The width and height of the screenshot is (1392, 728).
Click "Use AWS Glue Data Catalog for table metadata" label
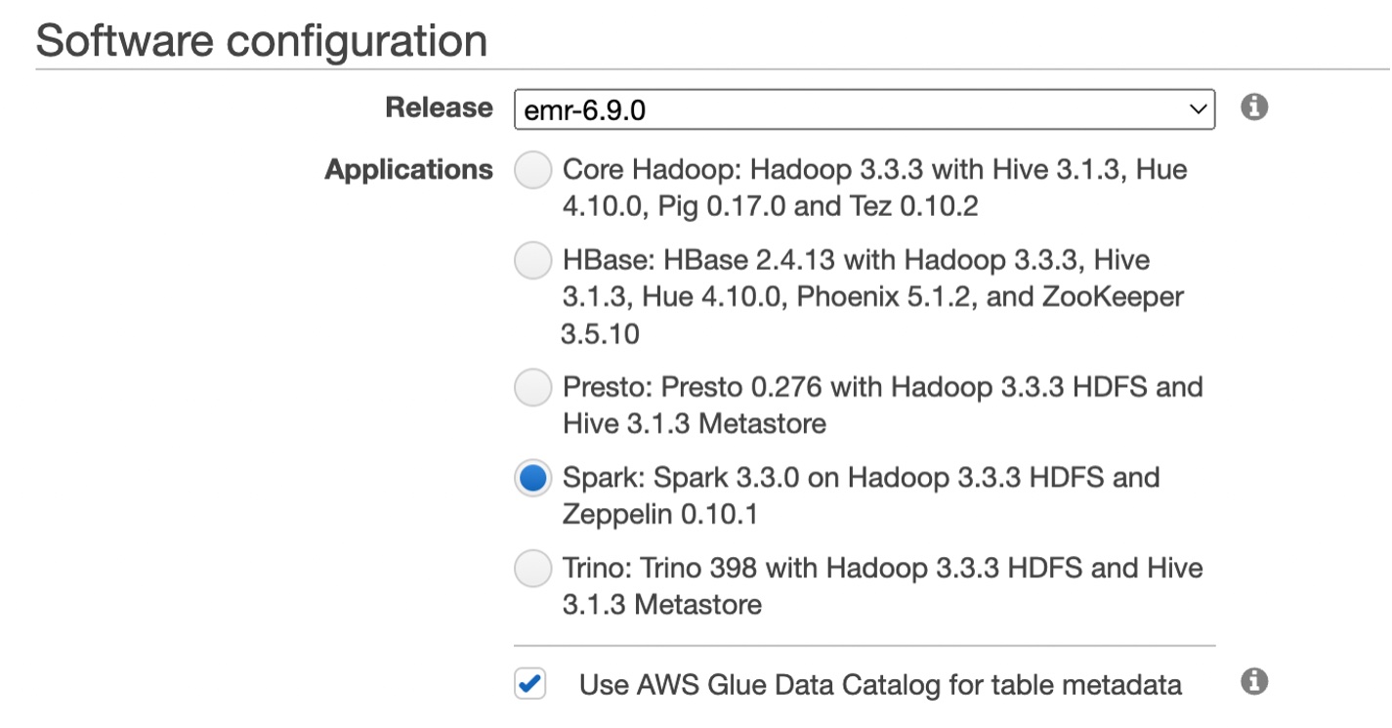pyautogui.click(x=880, y=685)
